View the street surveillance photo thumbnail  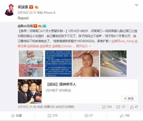point(113,64)
